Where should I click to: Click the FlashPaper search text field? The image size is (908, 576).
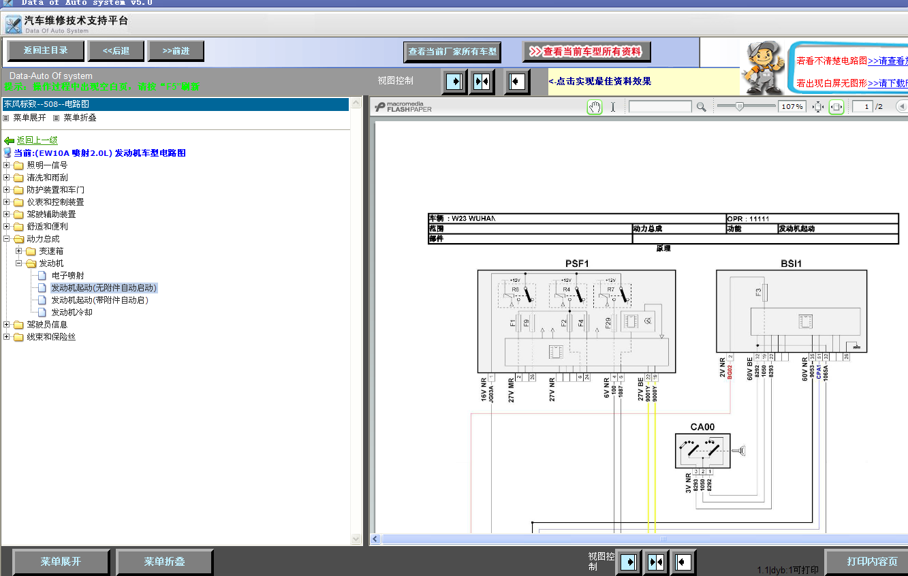[x=660, y=107]
